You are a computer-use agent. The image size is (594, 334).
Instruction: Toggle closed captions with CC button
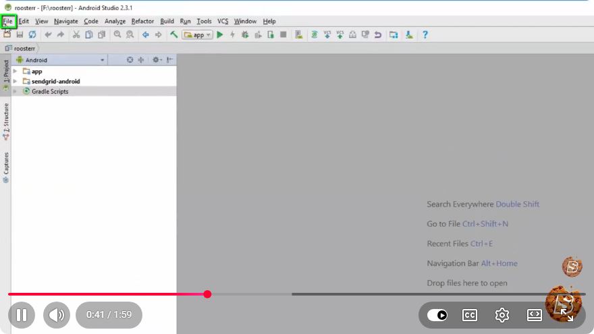pyautogui.click(x=470, y=315)
